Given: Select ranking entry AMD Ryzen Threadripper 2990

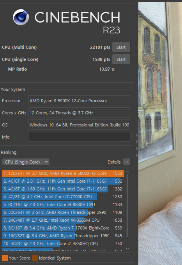Looking at the screenshot, I should click(63, 212).
